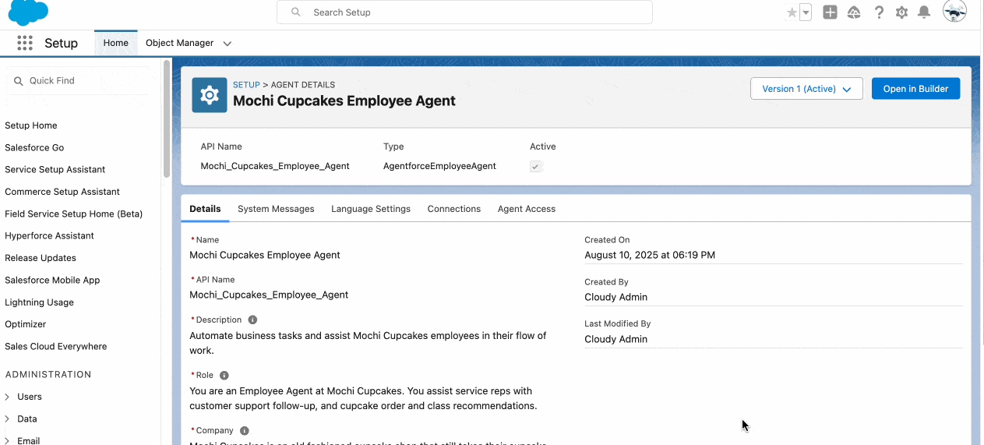Screen dimensions: 984x445
Task: Open the Notifications bell
Action: (924, 12)
